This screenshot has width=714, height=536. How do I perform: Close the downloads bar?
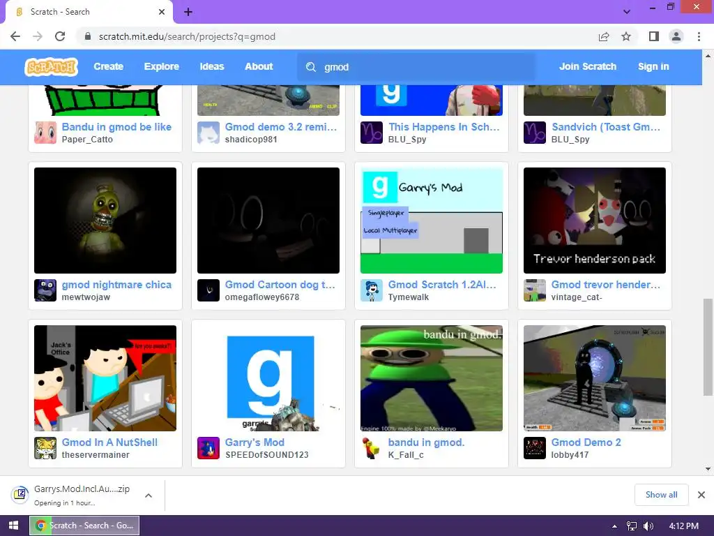click(701, 495)
